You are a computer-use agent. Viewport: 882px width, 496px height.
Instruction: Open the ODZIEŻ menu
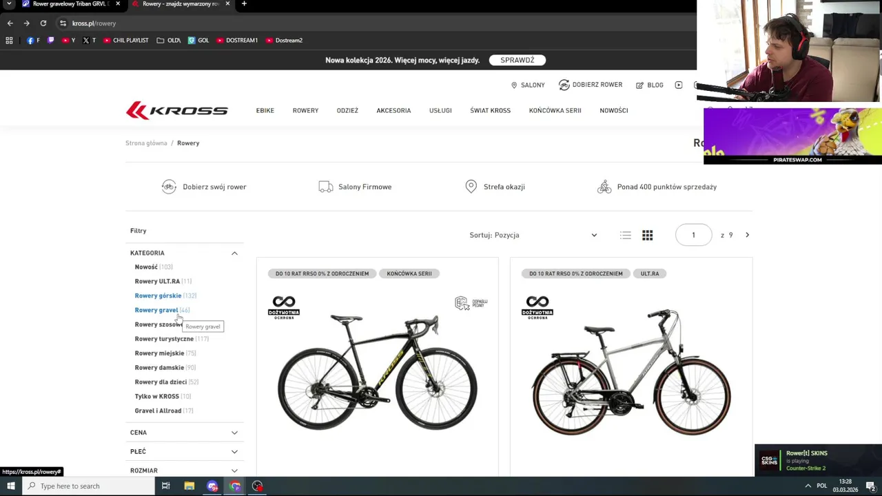347,110
